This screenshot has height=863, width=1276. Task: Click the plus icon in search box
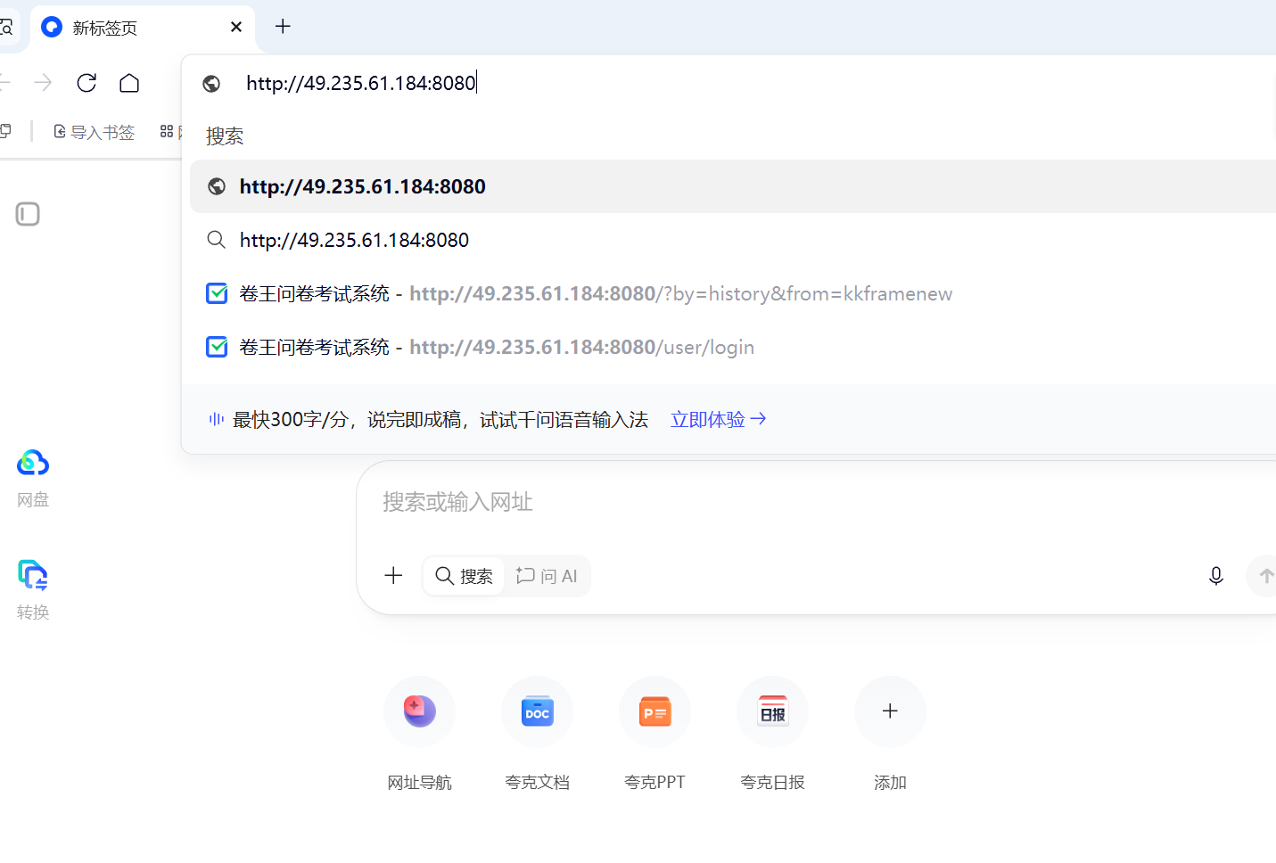[393, 575]
